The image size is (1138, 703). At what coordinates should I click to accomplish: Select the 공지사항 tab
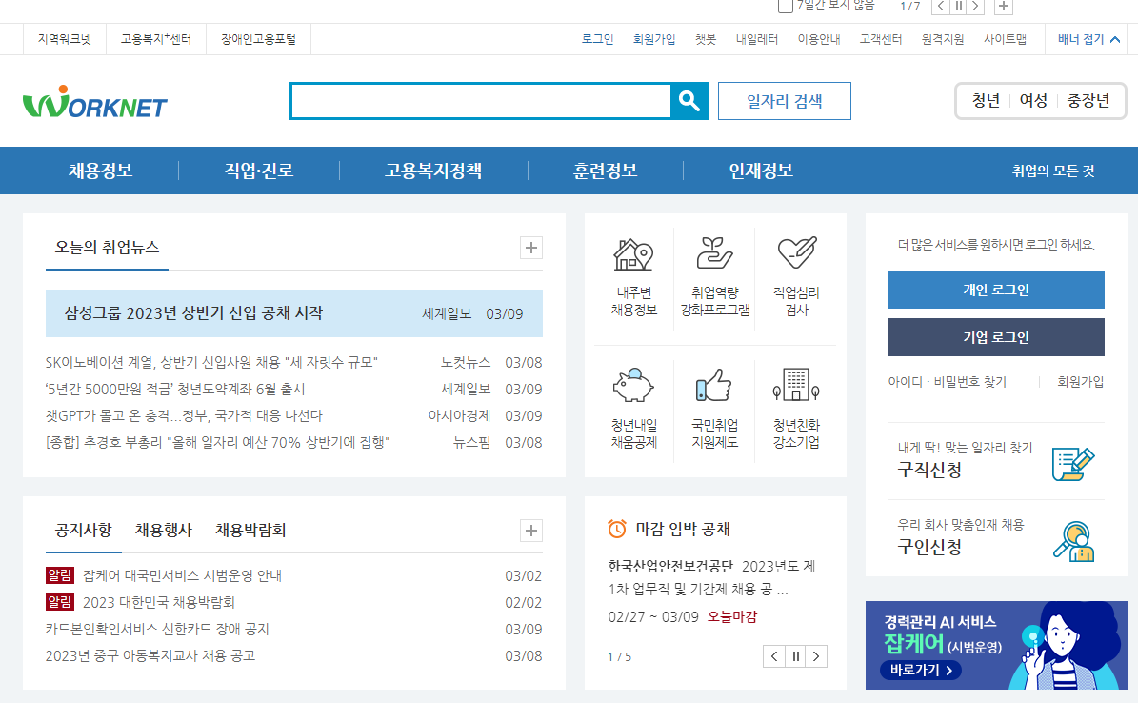[x=84, y=531]
